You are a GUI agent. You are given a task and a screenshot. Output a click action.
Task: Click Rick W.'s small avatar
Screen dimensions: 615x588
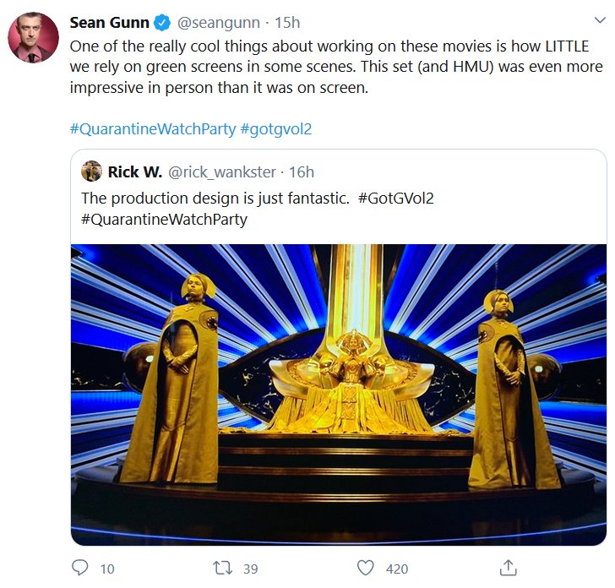[91, 172]
